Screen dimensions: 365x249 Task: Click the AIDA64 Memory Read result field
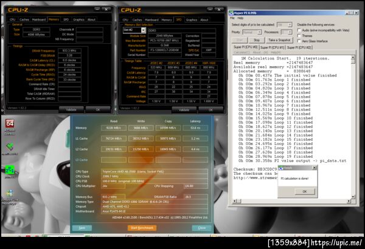pyautogui.click(x=114, y=128)
